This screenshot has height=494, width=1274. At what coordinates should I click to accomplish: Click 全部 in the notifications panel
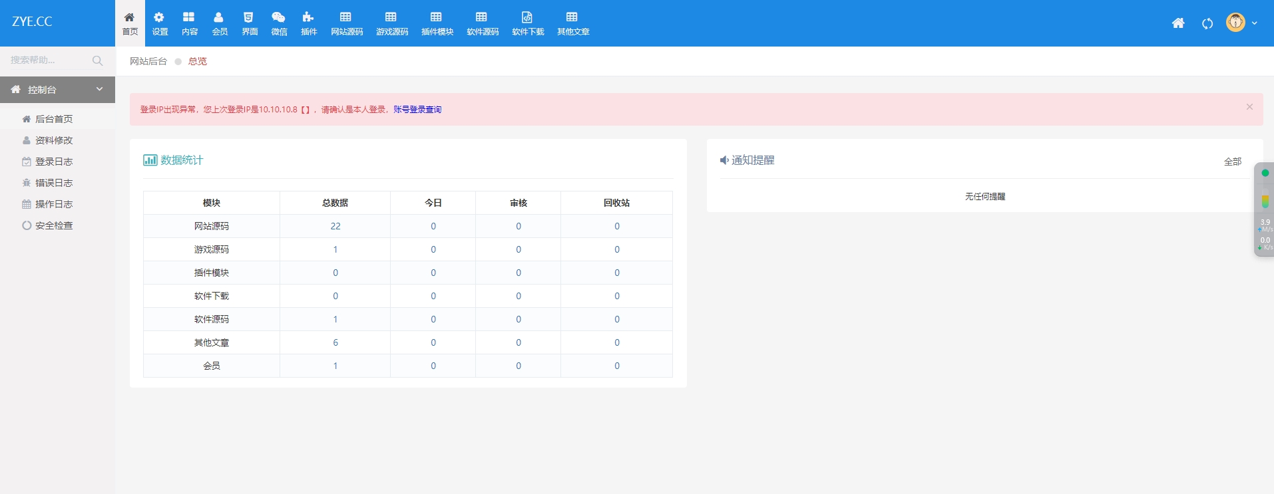click(x=1232, y=162)
